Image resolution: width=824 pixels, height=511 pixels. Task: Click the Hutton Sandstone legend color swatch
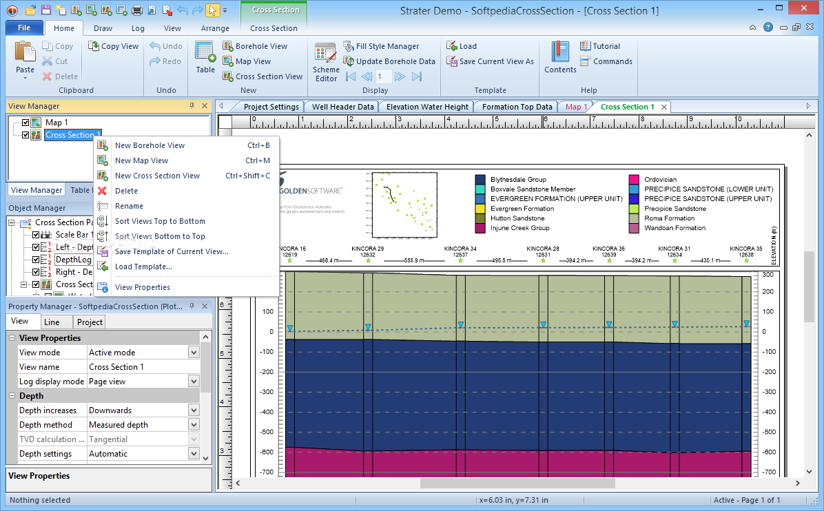[x=480, y=218]
